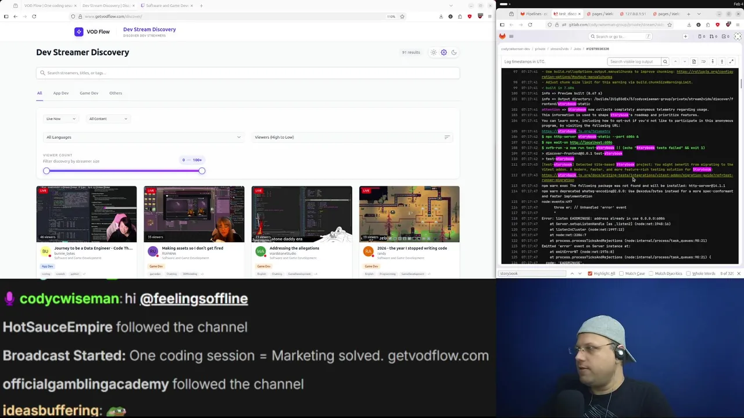Open the list-all-tabs chevron in GitLab window
The width and height of the screenshot is (744, 418).
pyautogui.click(x=699, y=14)
